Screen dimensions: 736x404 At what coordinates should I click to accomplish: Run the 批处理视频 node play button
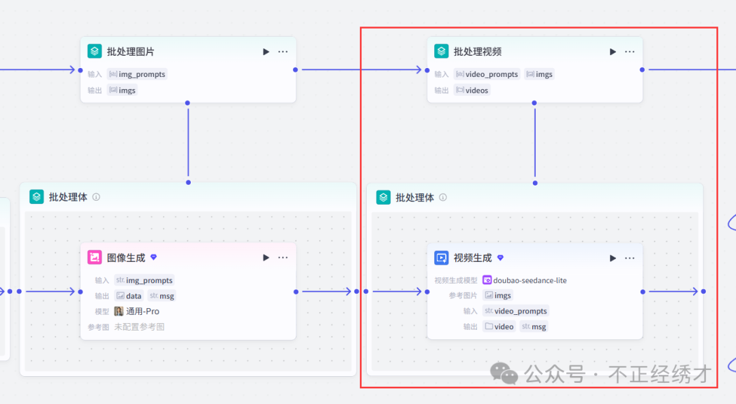coord(613,52)
